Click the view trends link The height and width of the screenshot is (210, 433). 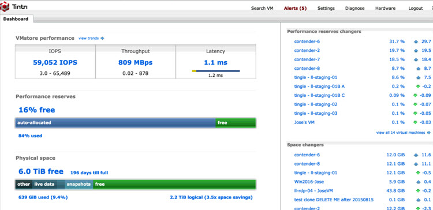89,38
